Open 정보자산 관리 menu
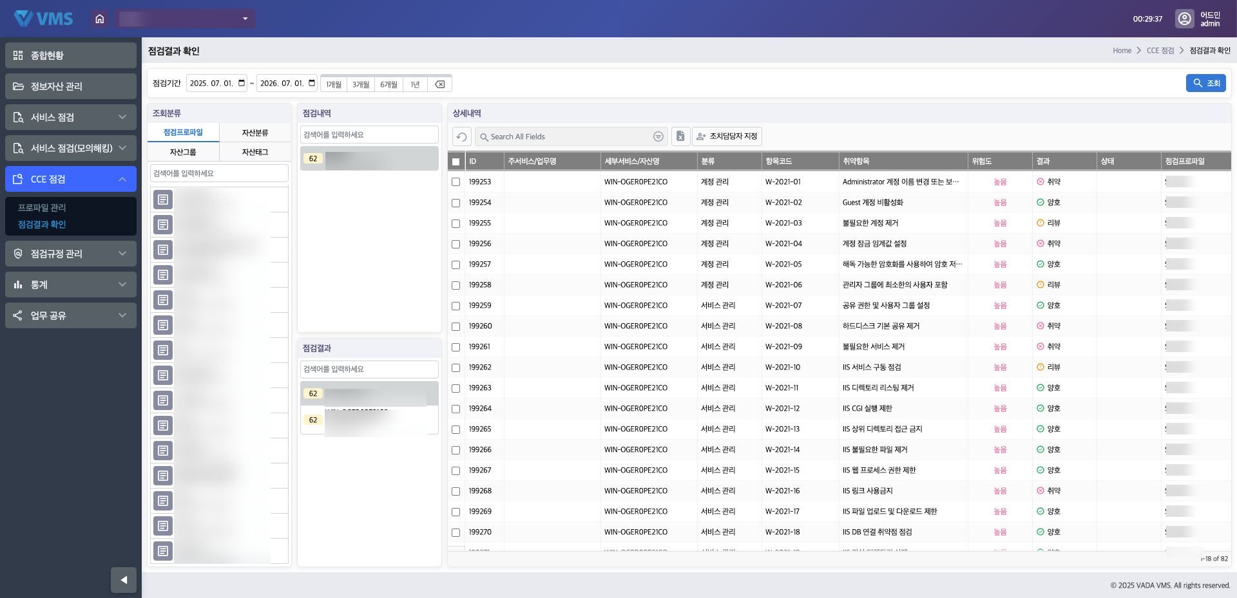The image size is (1237, 598). (71, 86)
